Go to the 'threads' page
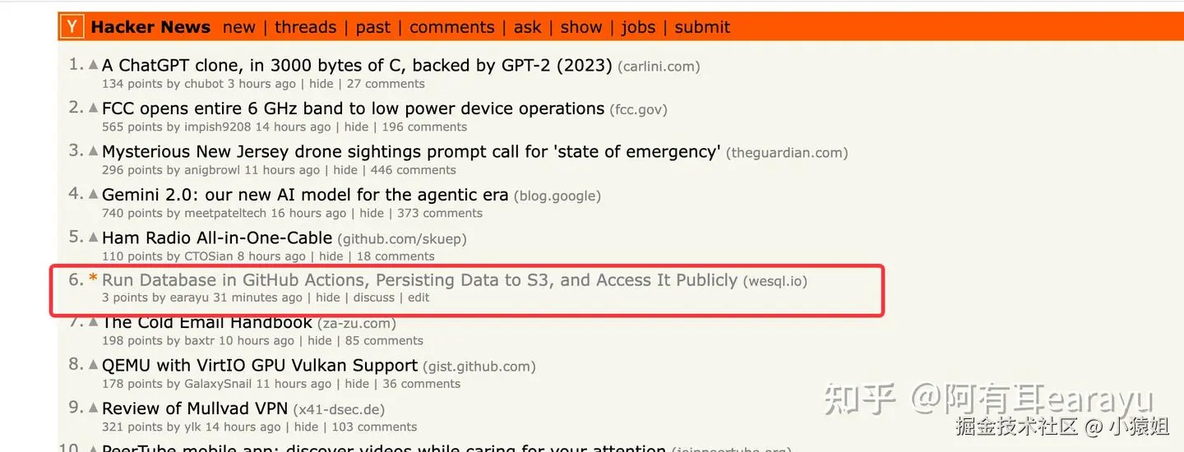The height and width of the screenshot is (452, 1184). pos(305,27)
